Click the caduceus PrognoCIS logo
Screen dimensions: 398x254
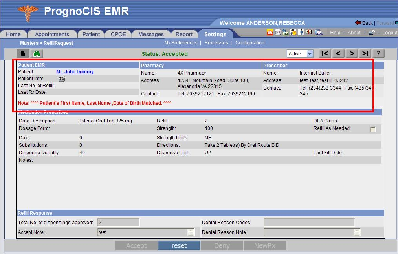tap(28, 13)
